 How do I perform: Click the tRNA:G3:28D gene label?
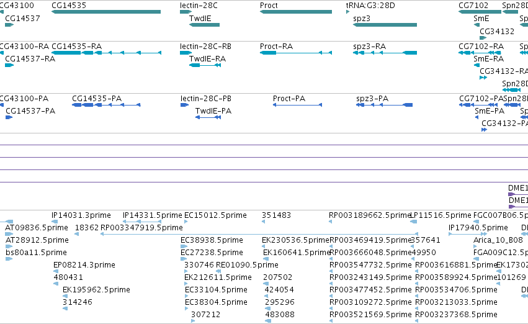click(x=370, y=6)
